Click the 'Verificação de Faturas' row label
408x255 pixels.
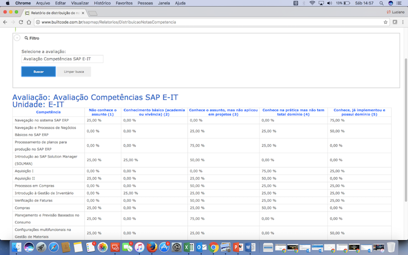[x=34, y=200]
